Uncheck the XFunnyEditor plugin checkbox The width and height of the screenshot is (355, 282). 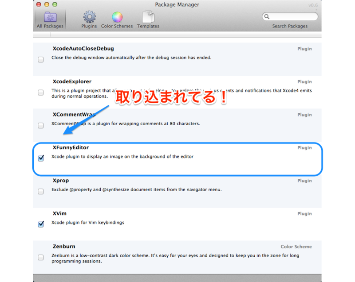[x=41, y=158]
